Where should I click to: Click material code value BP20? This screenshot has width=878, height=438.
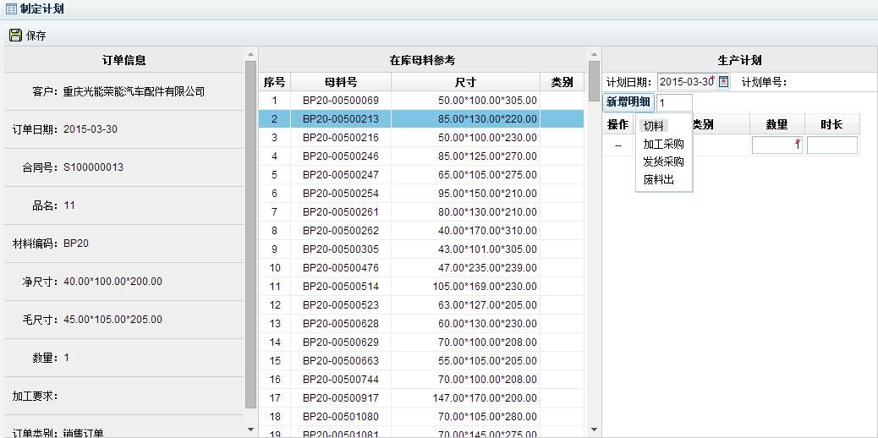pyautogui.click(x=76, y=244)
